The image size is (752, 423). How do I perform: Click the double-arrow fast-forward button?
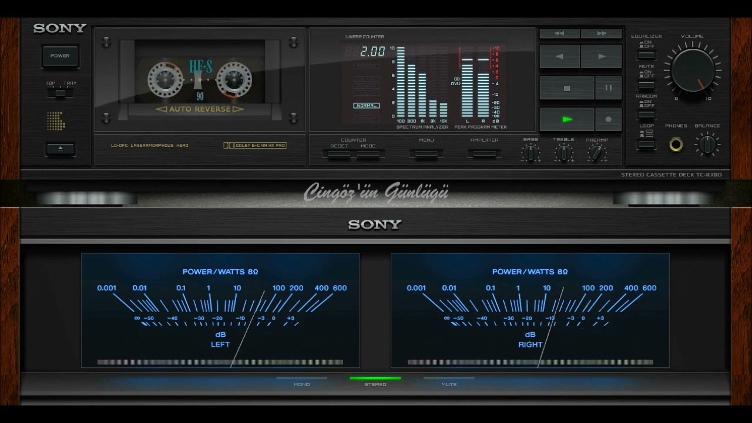(x=602, y=33)
